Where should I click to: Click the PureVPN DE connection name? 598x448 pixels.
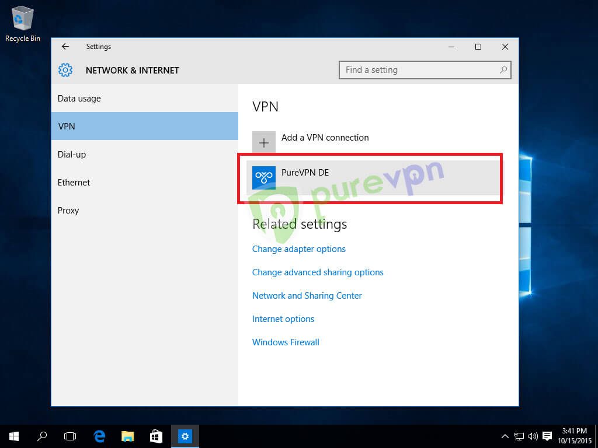(305, 173)
